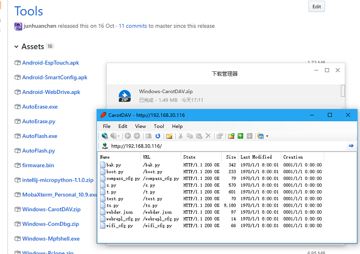Download firmware.bin asset
This screenshot has height=254, width=360.
[38, 165]
